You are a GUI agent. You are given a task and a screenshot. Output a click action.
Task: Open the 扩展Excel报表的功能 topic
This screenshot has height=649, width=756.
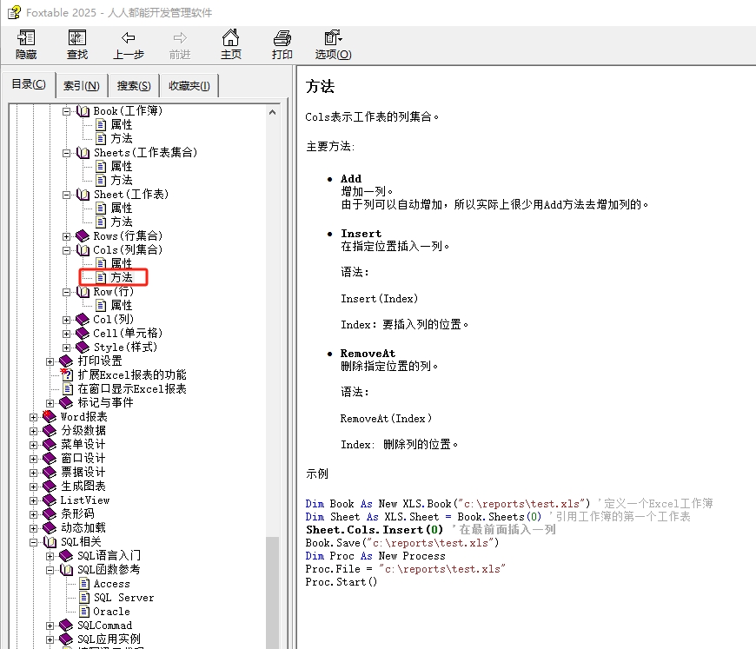[x=131, y=375]
